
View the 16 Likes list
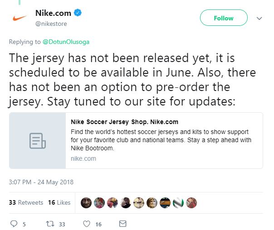(x=59, y=202)
